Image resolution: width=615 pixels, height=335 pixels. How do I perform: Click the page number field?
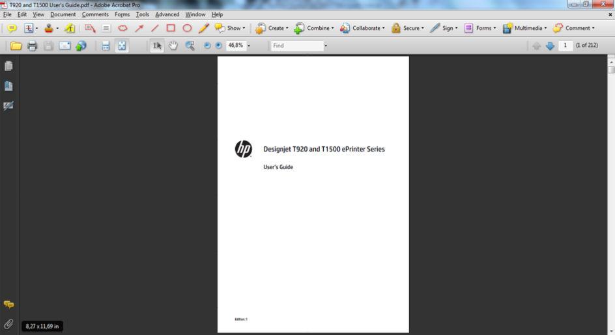565,46
